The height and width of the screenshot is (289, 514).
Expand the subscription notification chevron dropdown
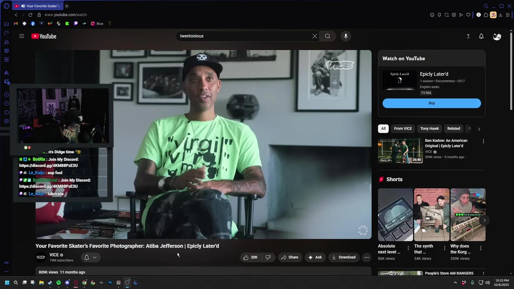click(x=95, y=257)
